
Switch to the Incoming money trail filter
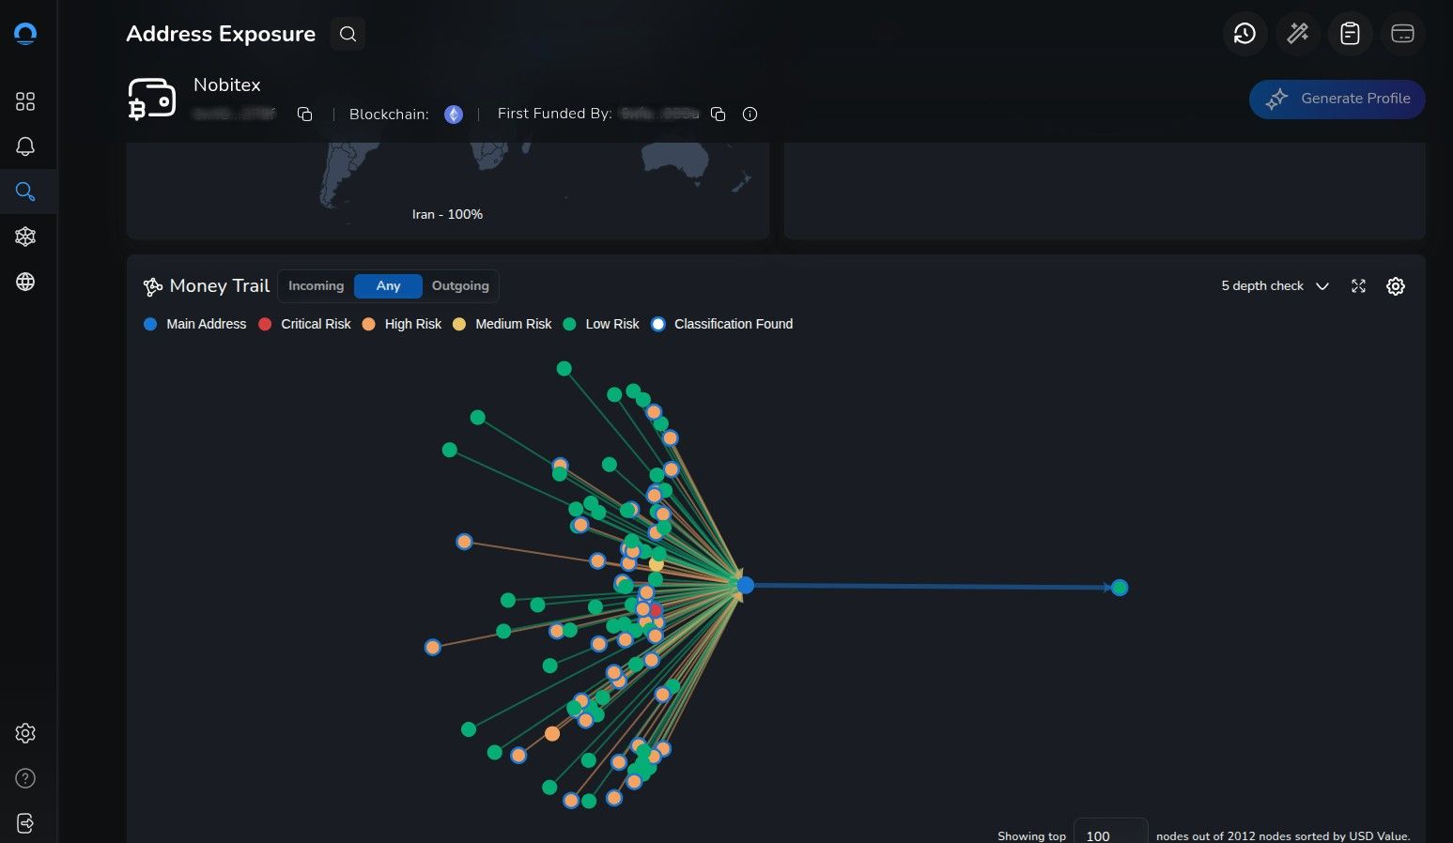[316, 285]
